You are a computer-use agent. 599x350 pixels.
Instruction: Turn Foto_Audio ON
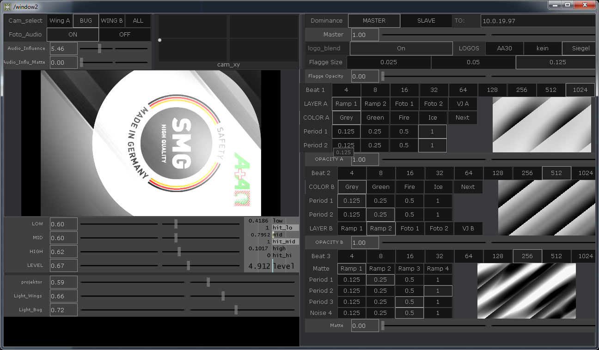coord(73,35)
